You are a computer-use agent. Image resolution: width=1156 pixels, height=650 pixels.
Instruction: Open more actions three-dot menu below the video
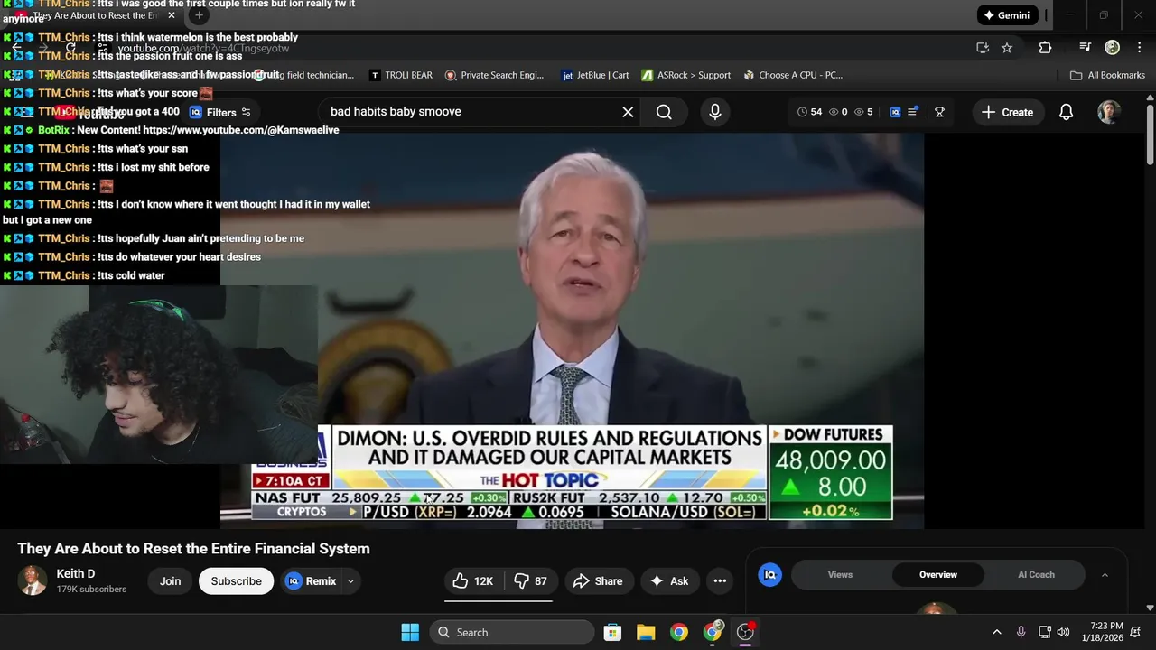coord(720,581)
